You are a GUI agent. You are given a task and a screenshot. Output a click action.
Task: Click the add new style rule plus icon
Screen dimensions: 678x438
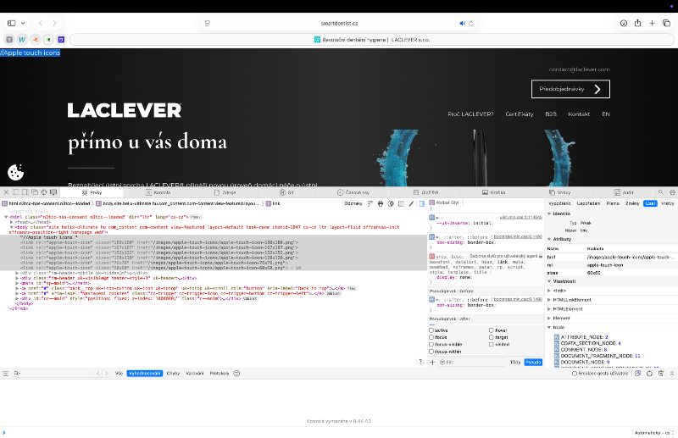pyautogui.click(x=433, y=362)
